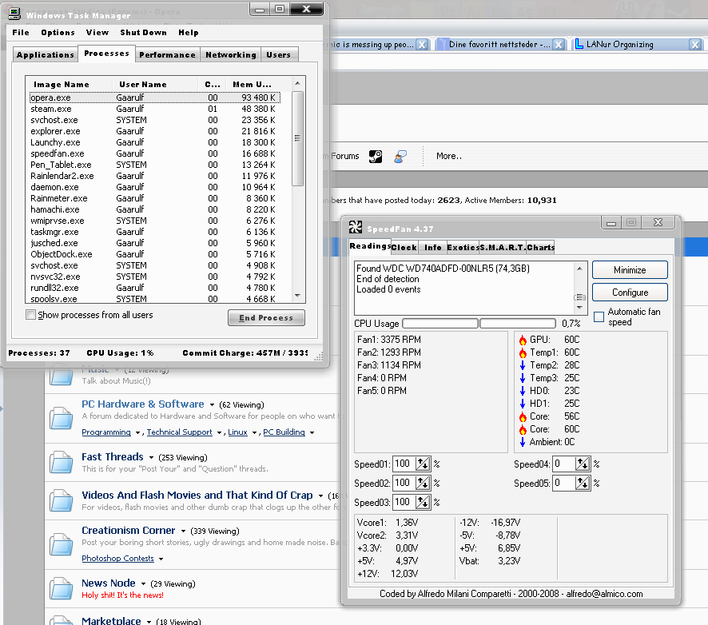708x625 pixels.
Task: Click the End Process button
Action: click(266, 318)
